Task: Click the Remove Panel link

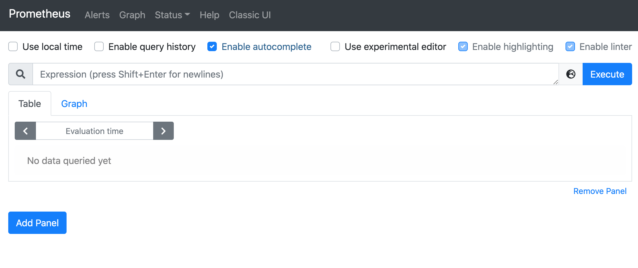Action: [x=600, y=191]
